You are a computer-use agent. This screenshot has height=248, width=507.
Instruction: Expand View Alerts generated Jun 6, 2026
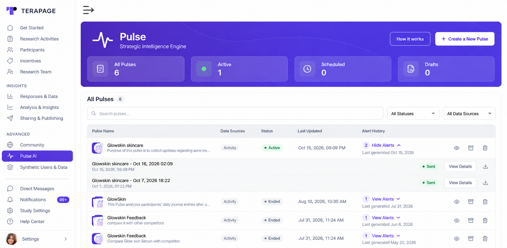[x=386, y=218]
